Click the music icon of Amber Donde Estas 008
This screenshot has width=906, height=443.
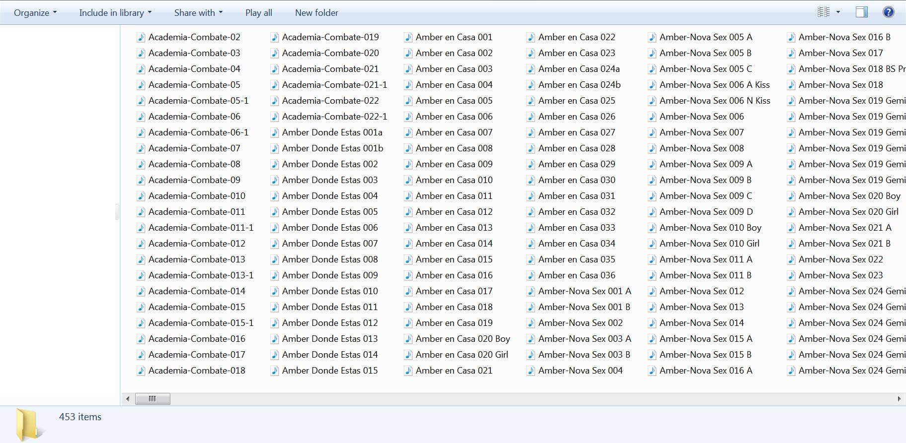point(275,259)
